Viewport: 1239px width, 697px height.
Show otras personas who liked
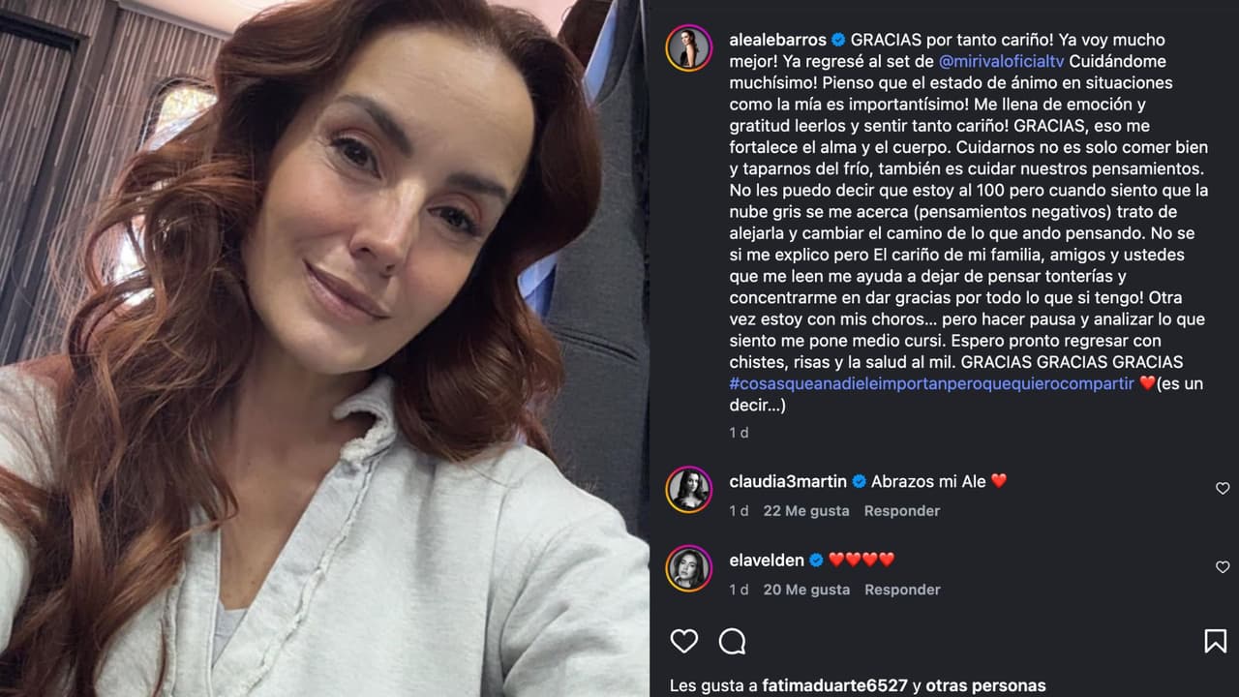(985, 685)
